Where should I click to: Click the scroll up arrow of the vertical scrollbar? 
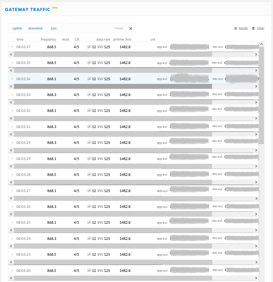click(x=261, y=44)
